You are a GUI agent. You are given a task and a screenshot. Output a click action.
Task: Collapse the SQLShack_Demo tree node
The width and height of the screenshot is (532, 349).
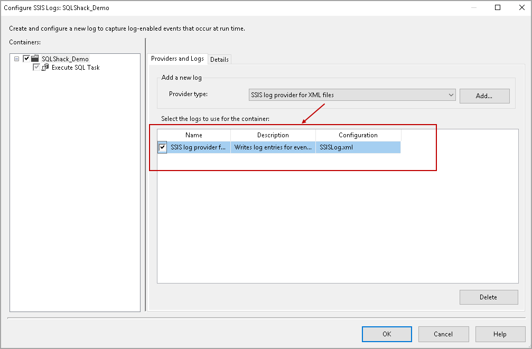(16, 59)
